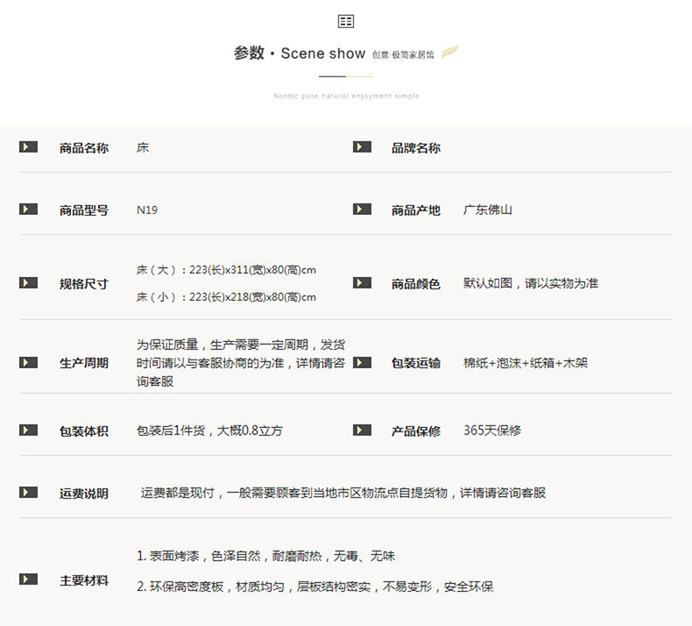This screenshot has width=692, height=626.
Task: Click the arrow icon beside 主要材料
Action: (28, 579)
